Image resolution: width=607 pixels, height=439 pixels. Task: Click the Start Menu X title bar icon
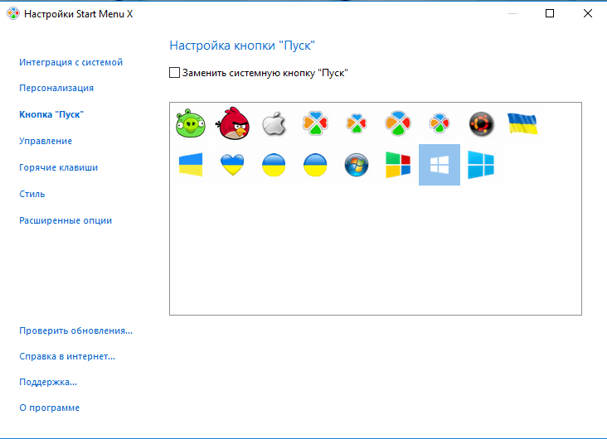click(x=13, y=13)
